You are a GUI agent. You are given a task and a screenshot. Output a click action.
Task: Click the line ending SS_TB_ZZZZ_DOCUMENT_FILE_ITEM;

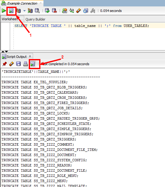(x=50, y=150)
